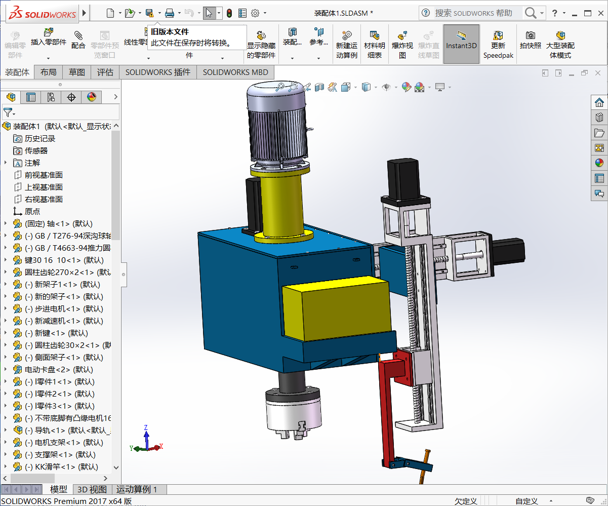Open Bill of Materials (材料明细表)
The height and width of the screenshot is (506, 608).
pyautogui.click(x=375, y=45)
